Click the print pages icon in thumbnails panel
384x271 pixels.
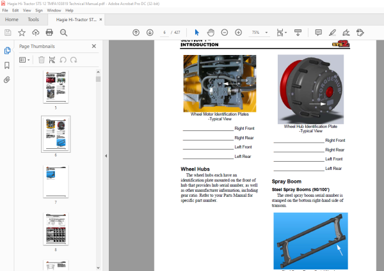[x=52, y=60]
